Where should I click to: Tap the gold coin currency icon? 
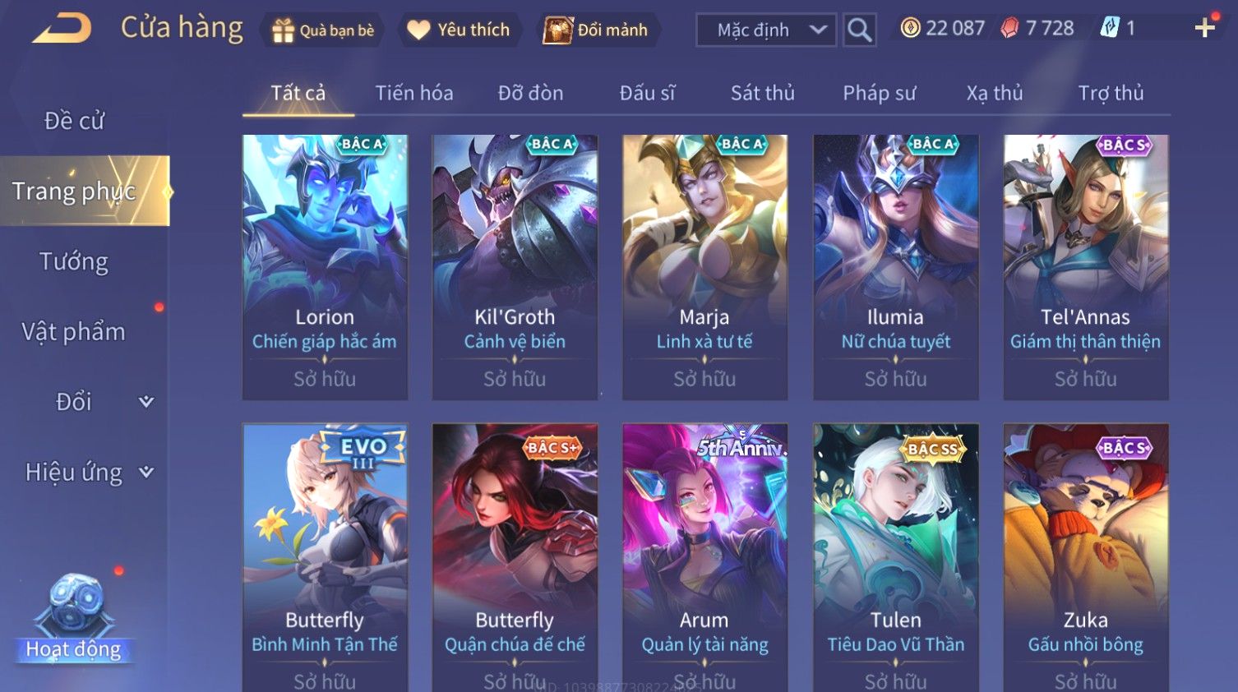tap(910, 28)
